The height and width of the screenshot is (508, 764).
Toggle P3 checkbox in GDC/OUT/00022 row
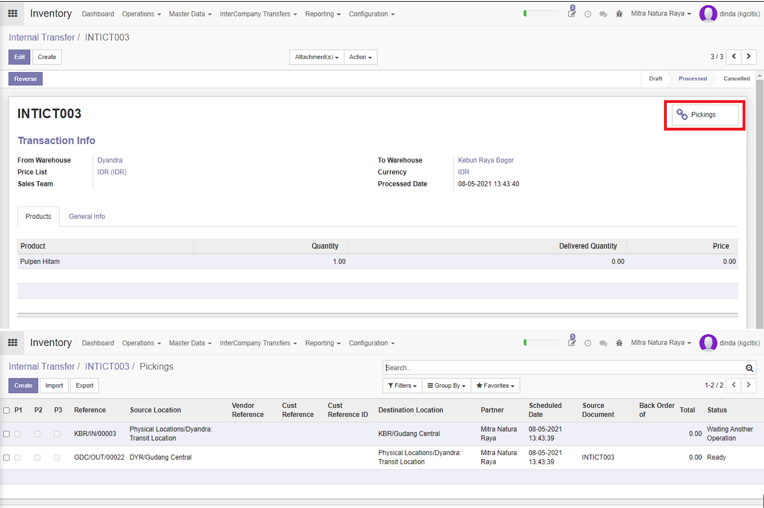(57, 457)
